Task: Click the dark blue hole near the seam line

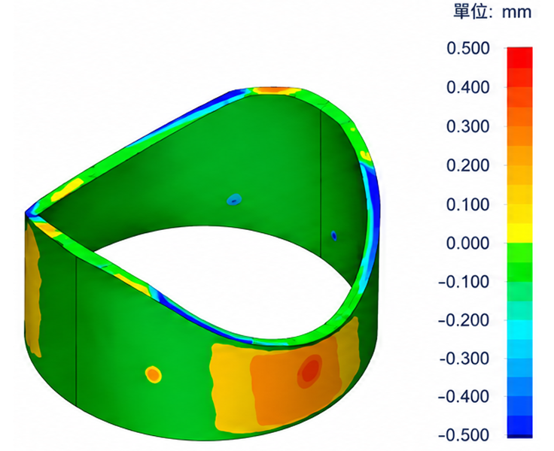Action: 333,236
